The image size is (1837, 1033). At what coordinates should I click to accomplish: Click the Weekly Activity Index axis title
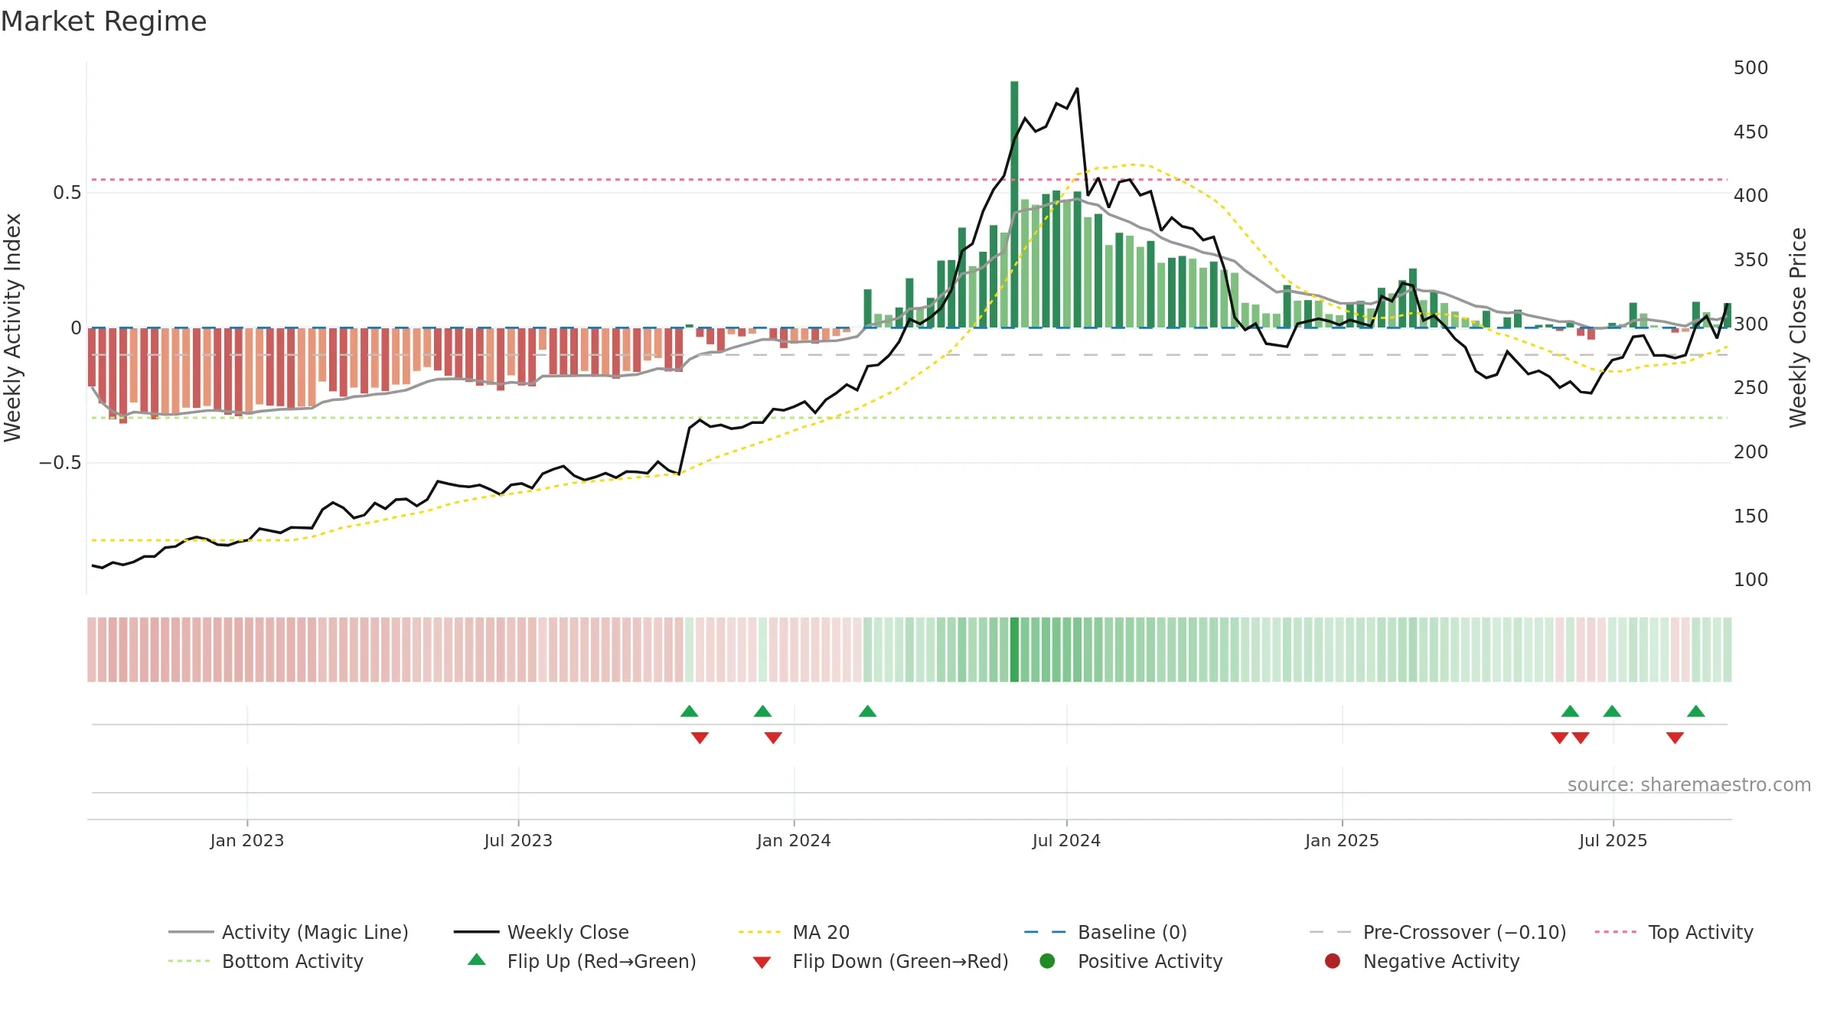coord(12,327)
